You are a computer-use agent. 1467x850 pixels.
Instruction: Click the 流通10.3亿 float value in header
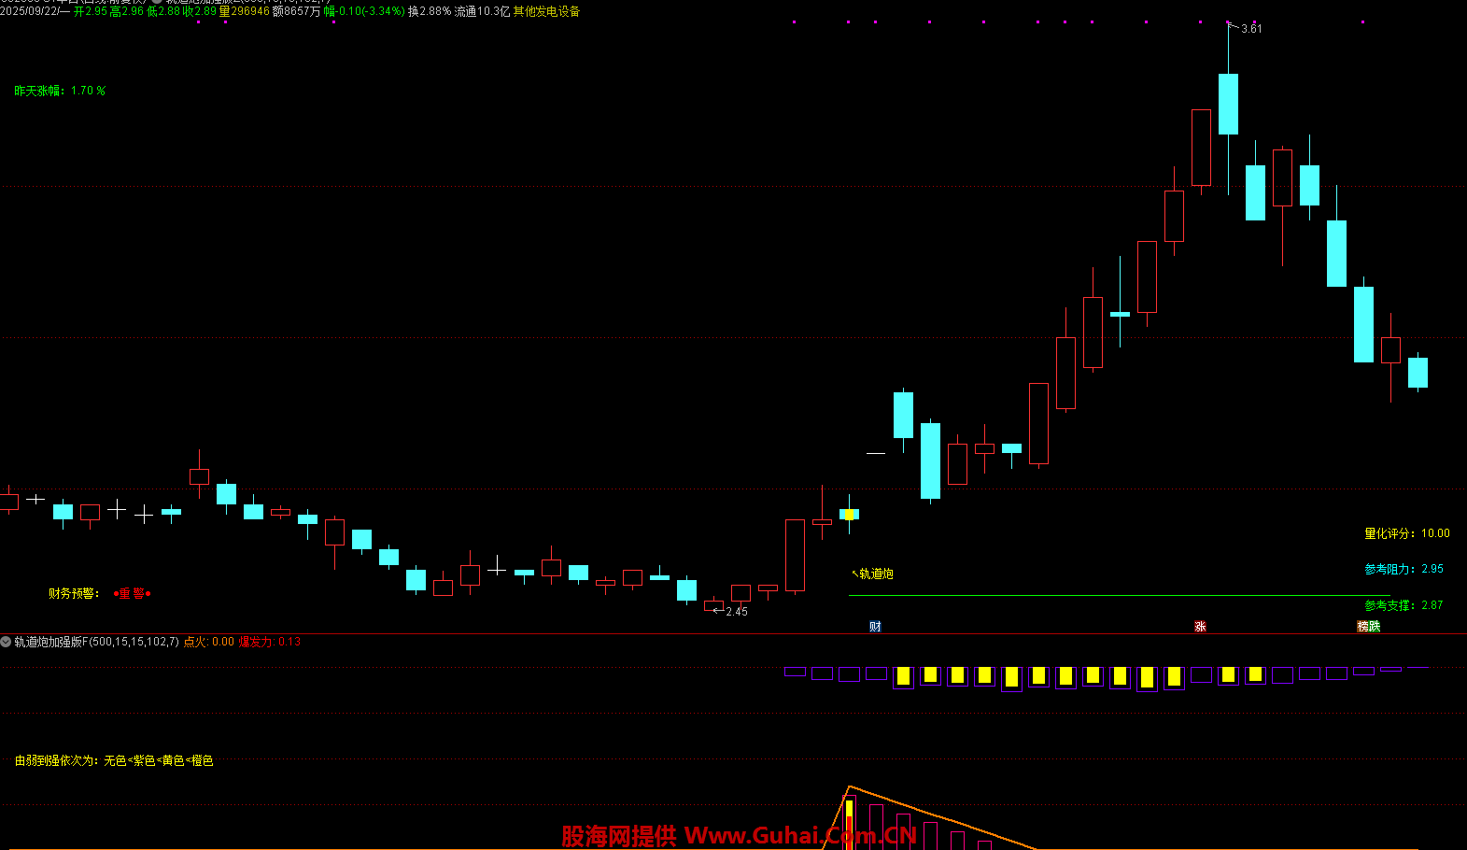coord(482,11)
